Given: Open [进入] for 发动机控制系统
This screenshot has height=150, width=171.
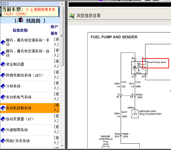Looking at the screenshot, I should [x=56, y=107].
